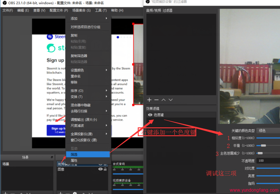
Task: Click the OBS logo in title bar
Action: (x=3, y=3)
